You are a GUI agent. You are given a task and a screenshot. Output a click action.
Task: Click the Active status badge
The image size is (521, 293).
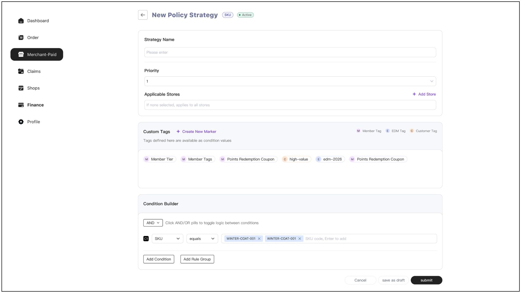pos(245,15)
